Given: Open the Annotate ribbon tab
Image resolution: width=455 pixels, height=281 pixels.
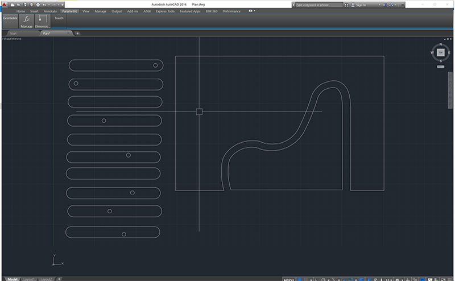Looking at the screenshot, I should tap(50, 11).
